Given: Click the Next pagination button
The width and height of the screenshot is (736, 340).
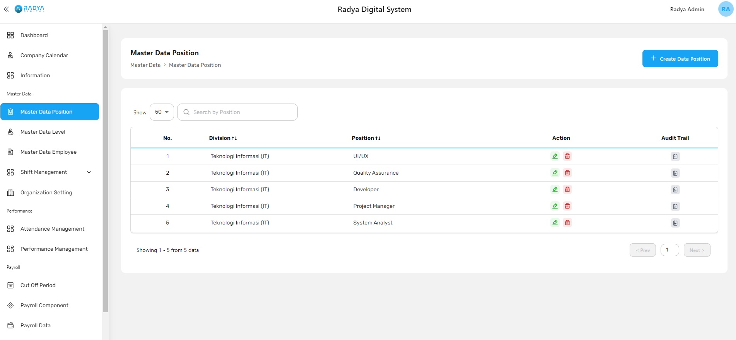Looking at the screenshot, I should tap(697, 250).
